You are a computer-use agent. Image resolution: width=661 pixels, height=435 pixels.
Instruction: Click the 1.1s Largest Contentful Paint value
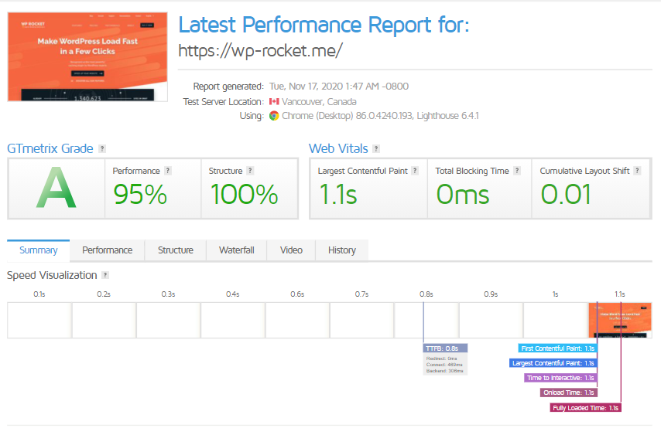(338, 195)
